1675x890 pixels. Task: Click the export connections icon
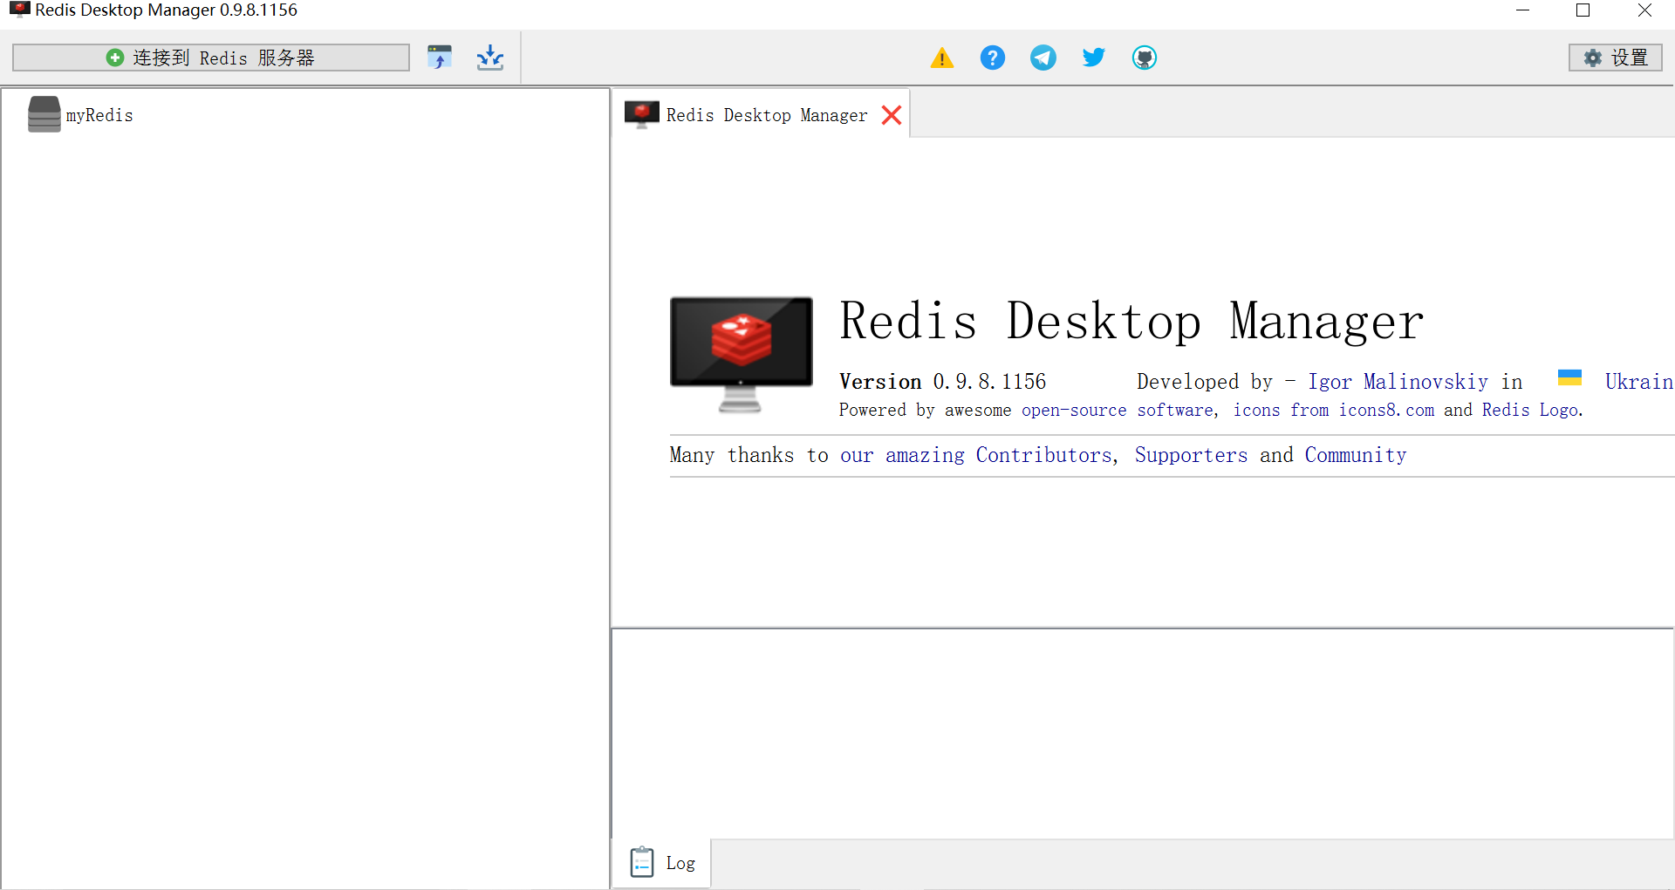[490, 58]
